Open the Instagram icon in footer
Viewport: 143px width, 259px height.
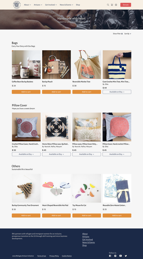point(115,256)
